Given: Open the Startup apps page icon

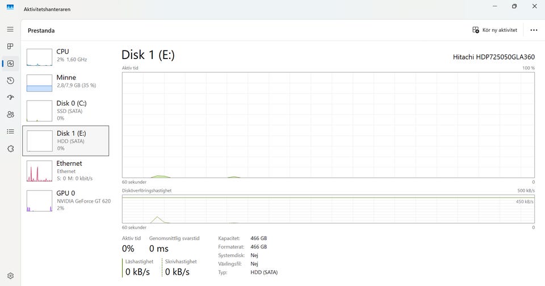Looking at the screenshot, I should tap(10, 97).
